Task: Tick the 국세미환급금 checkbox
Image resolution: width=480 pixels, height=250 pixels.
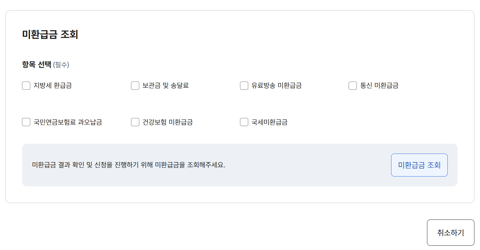Action: coord(244,122)
